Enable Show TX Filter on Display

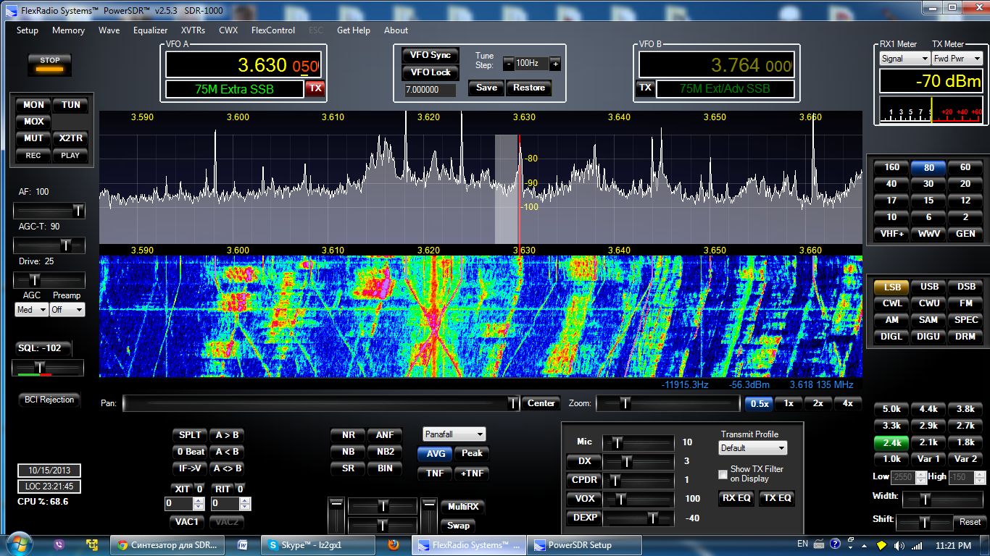(723, 474)
